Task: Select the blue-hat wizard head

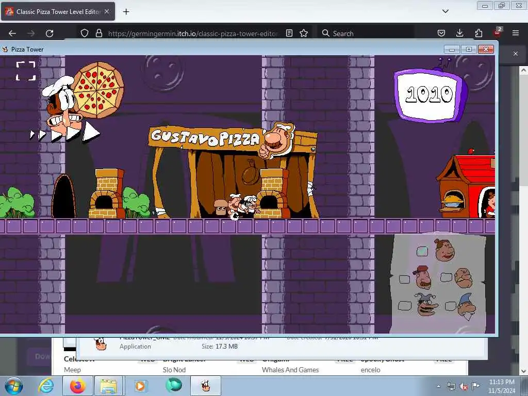Action: pyautogui.click(x=467, y=306)
